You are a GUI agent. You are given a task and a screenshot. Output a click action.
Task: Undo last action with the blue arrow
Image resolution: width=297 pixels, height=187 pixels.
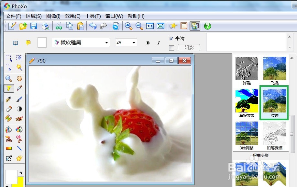93,26
